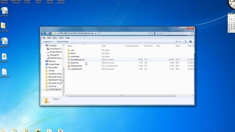The width and height of the screenshot is (235, 132).
Task: Click sharedStrings.xml Type cell XML Document
Action: point(108,60)
